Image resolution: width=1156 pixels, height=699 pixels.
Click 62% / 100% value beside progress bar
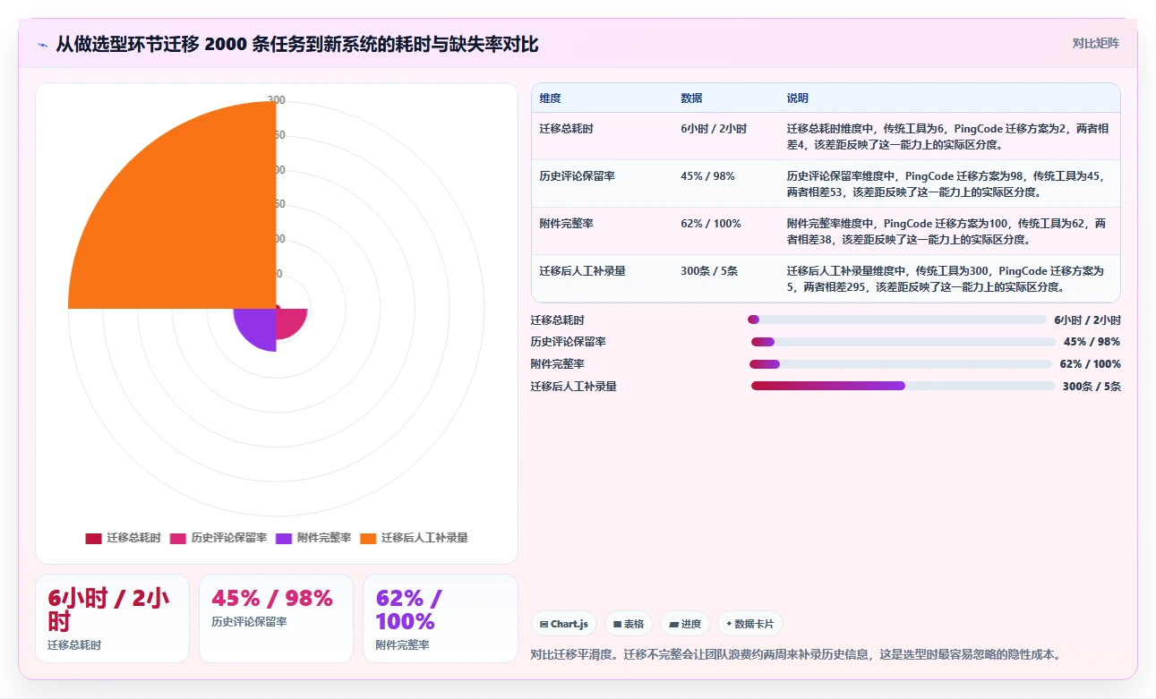tap(1090, 364)
